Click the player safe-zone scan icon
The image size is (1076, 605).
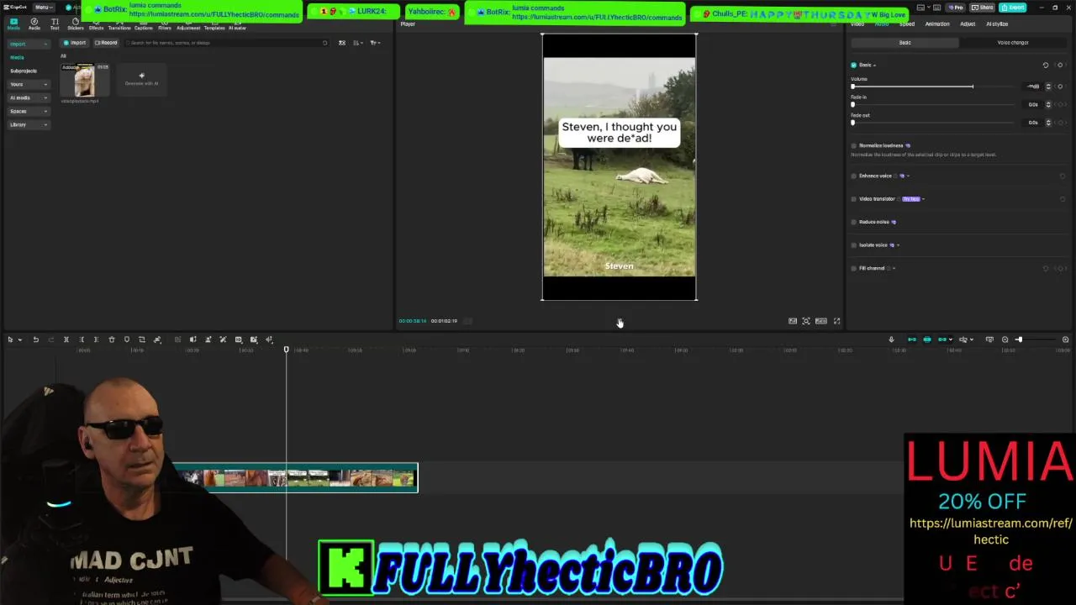click(x=806, y=321)
